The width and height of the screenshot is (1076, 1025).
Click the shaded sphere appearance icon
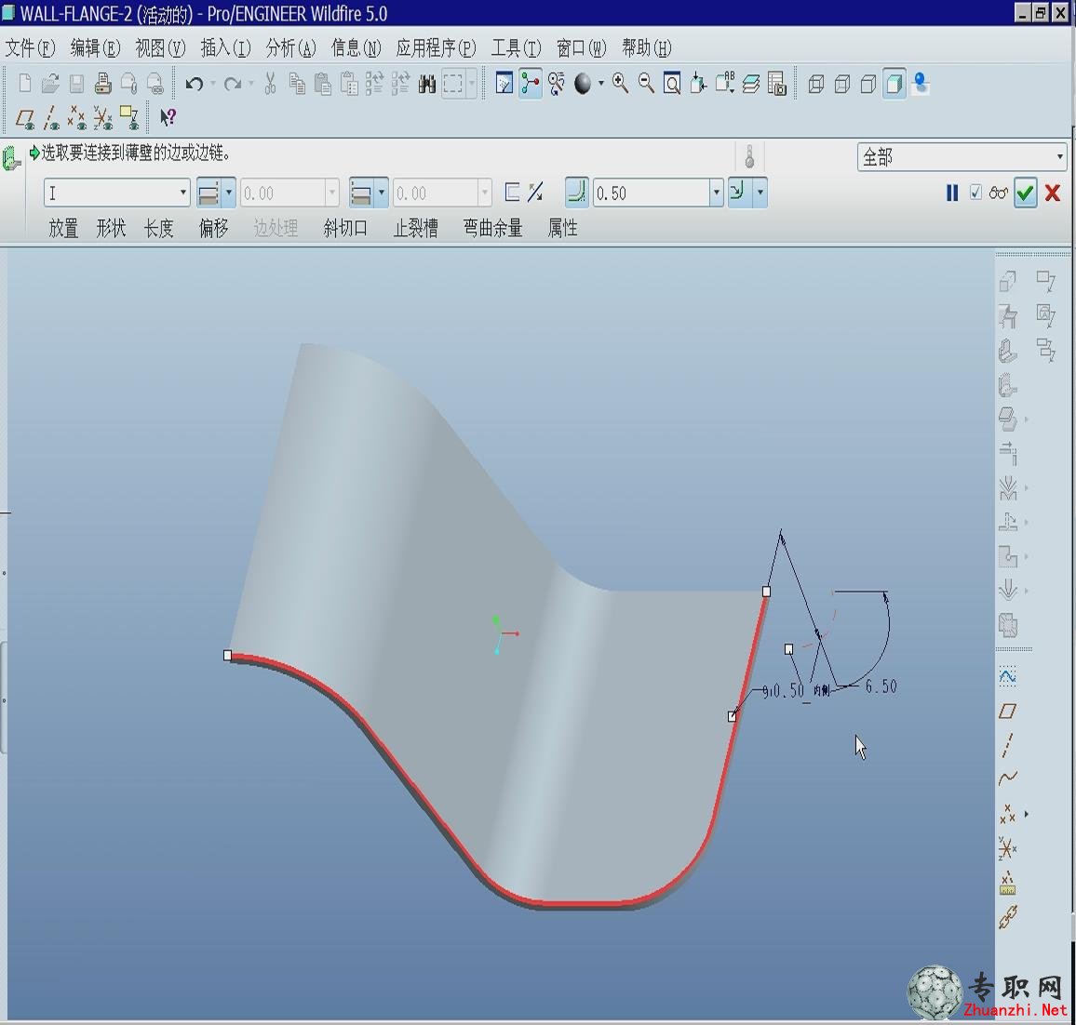pyautogui.click(x=583, y=84)
